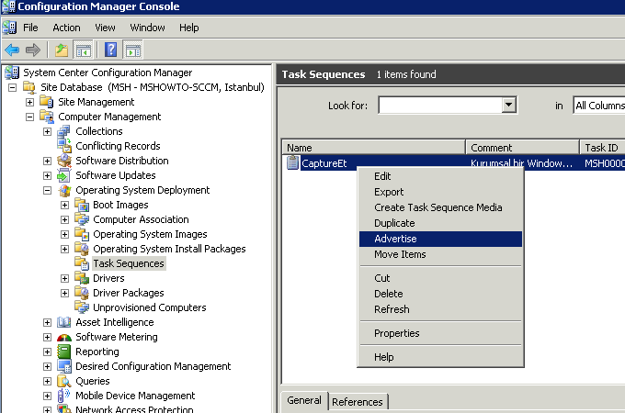Click the Desired Configuration Management icon
Image resolution: width=625 pixels, height=413 pixels.
click(64, 366)
